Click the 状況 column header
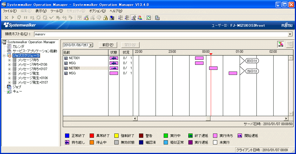The height and width of the screenshot is (154, 296). [x=126, y=52]
